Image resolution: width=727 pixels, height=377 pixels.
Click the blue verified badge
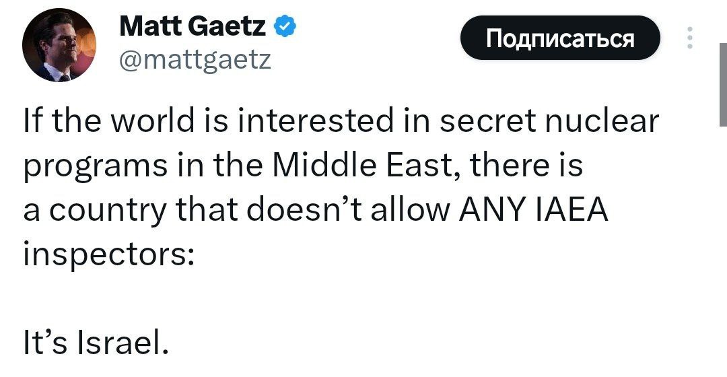click(x=285, y=28)
